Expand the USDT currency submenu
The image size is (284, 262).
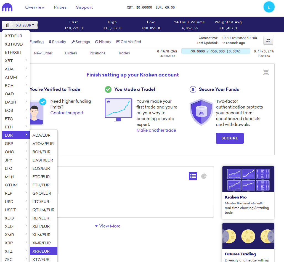pos(16,210)
